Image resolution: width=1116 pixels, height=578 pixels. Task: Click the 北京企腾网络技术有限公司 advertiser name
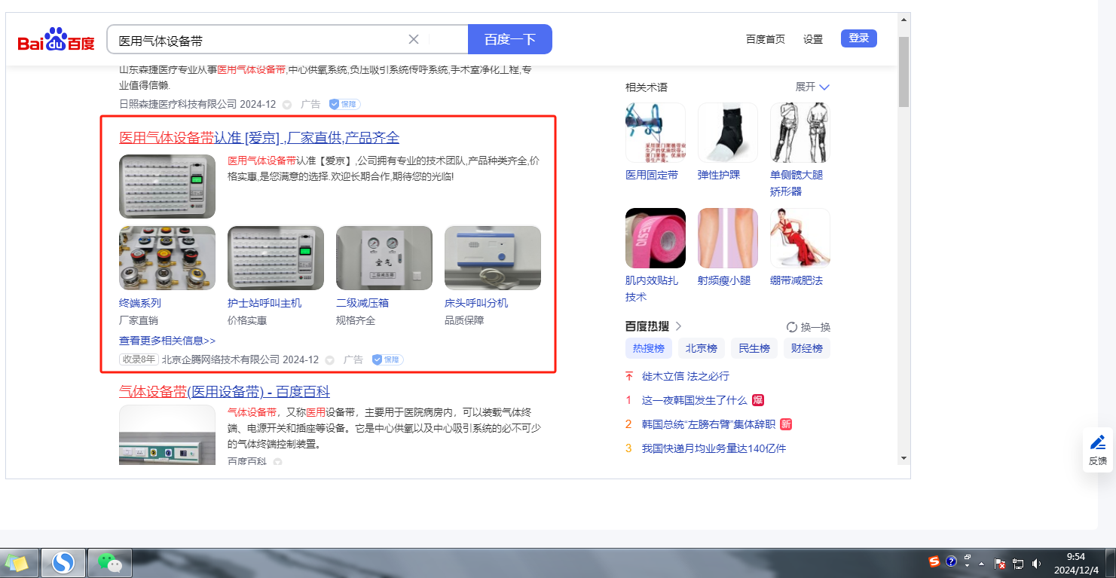tap(221, 360)
